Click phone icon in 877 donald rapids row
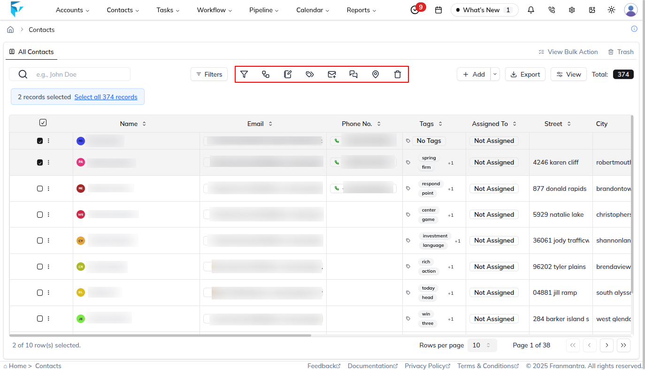 pyautogui.click(x=337, y=189)
